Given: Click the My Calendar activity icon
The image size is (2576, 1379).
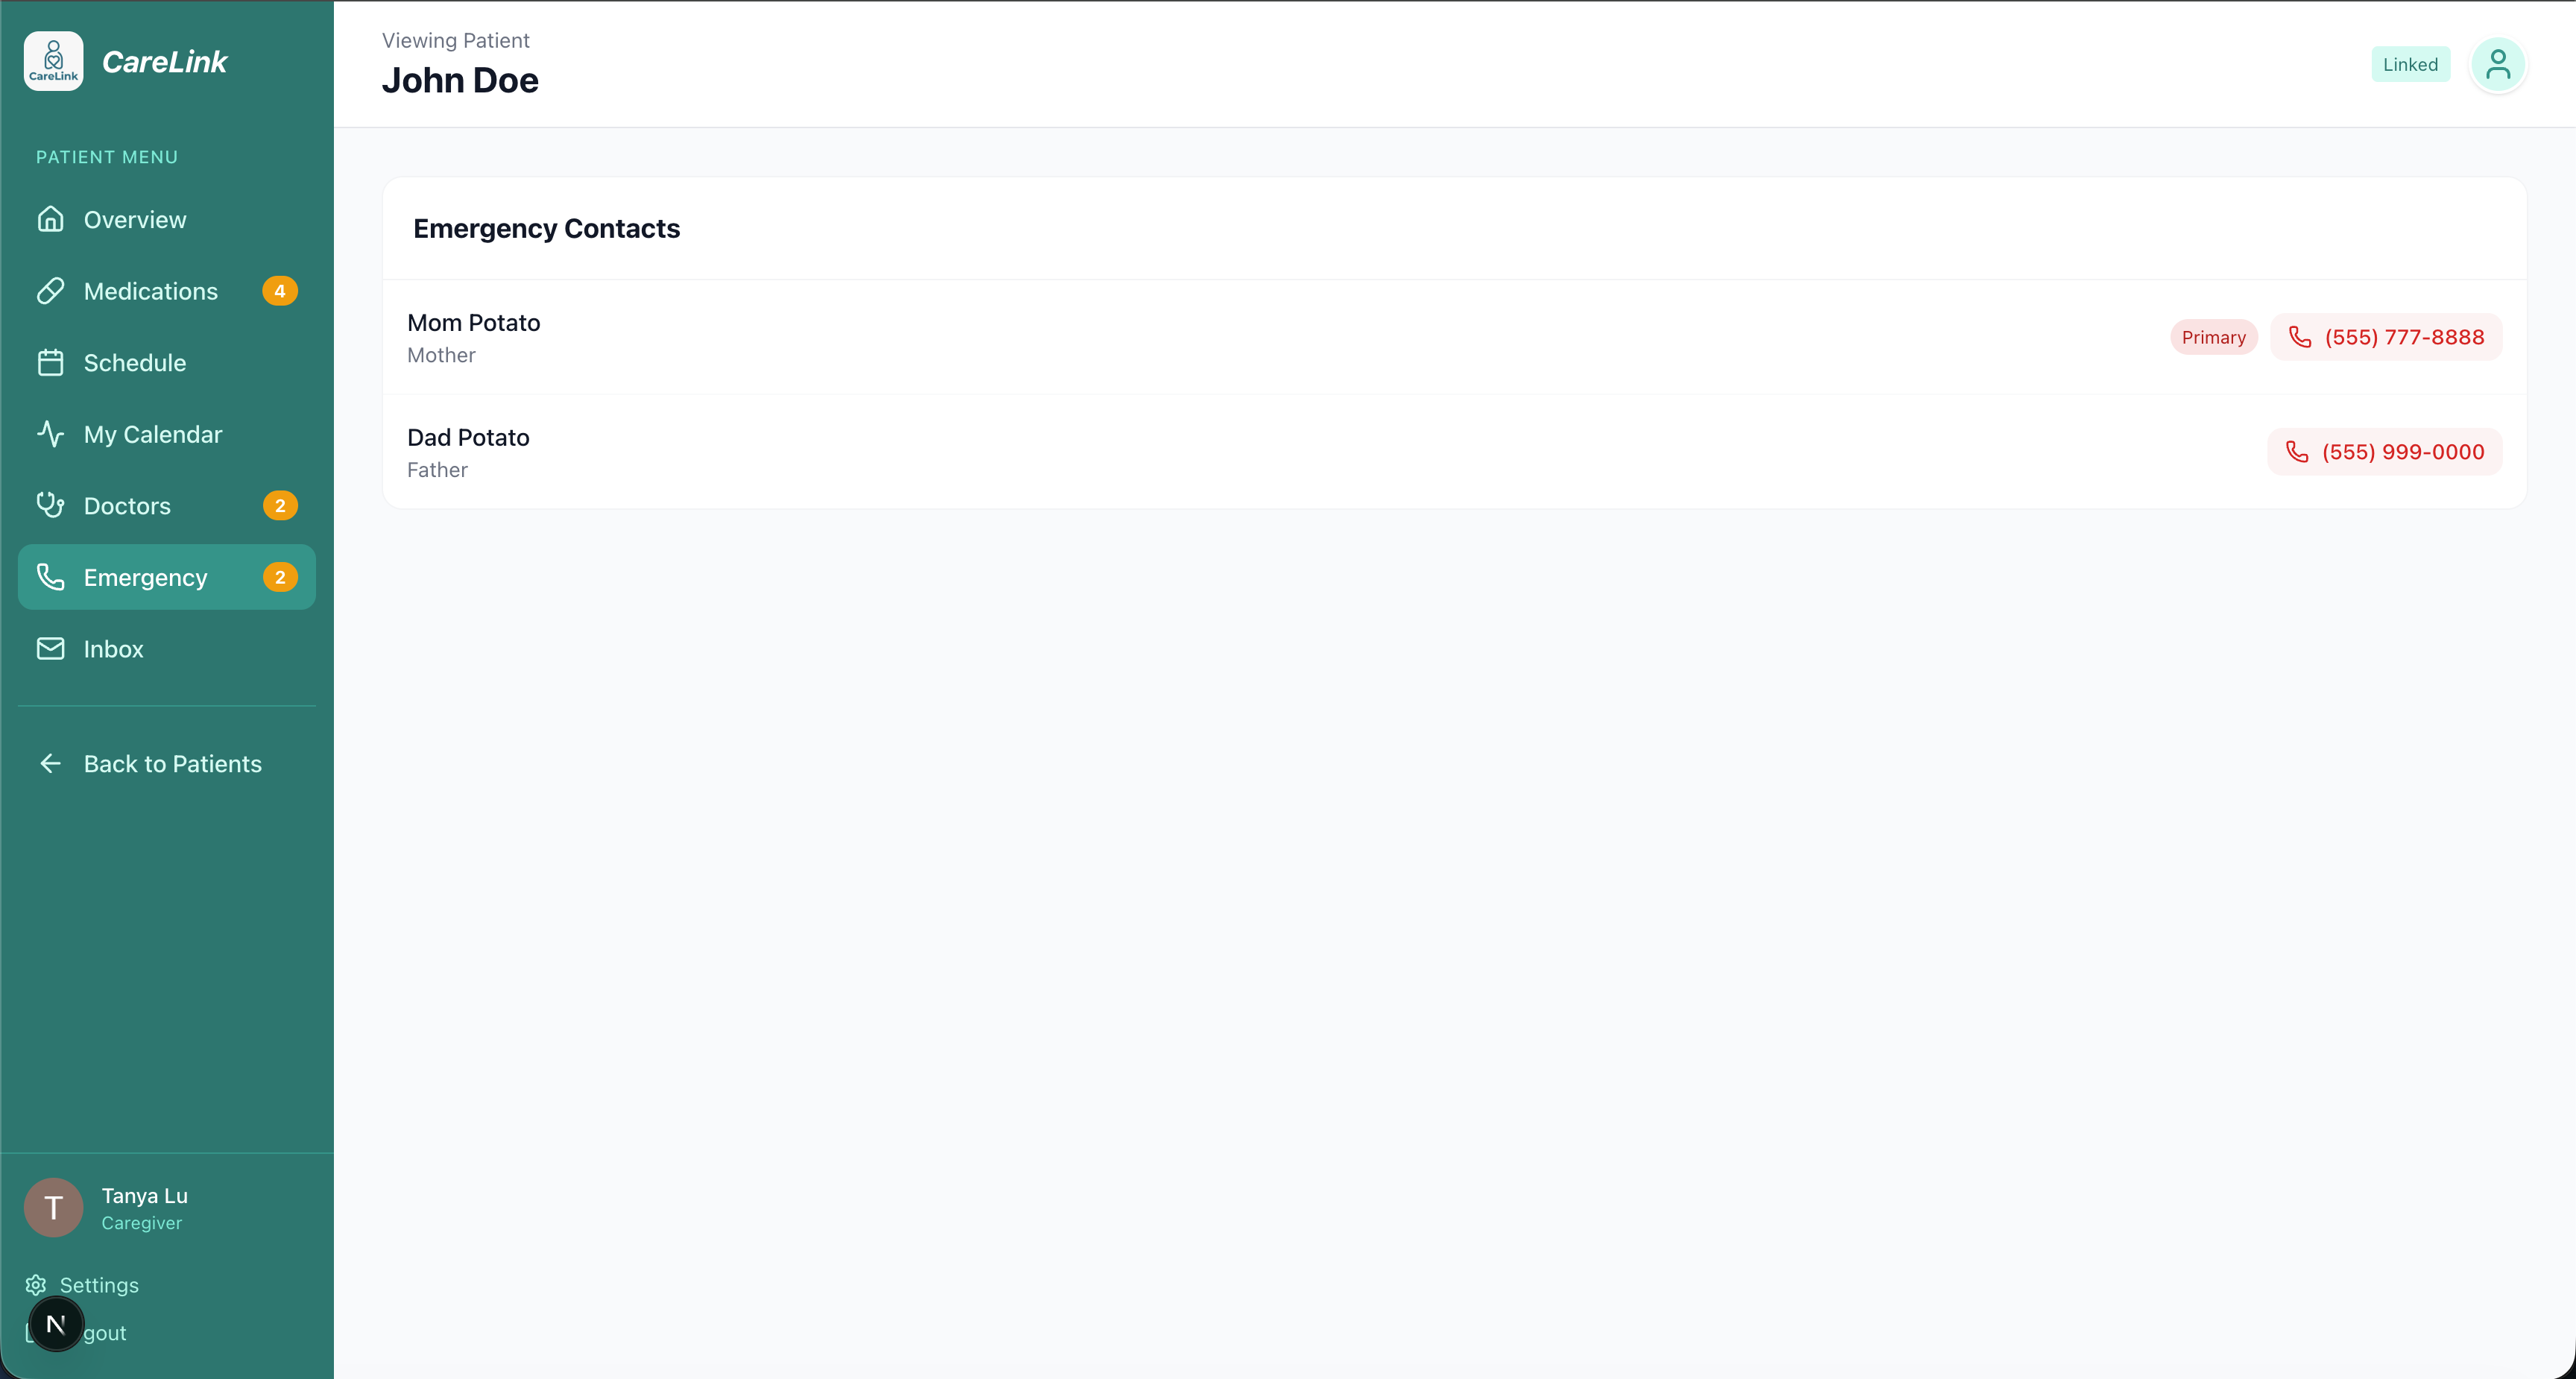Looking at the screenshot, I should coord(50,434).
